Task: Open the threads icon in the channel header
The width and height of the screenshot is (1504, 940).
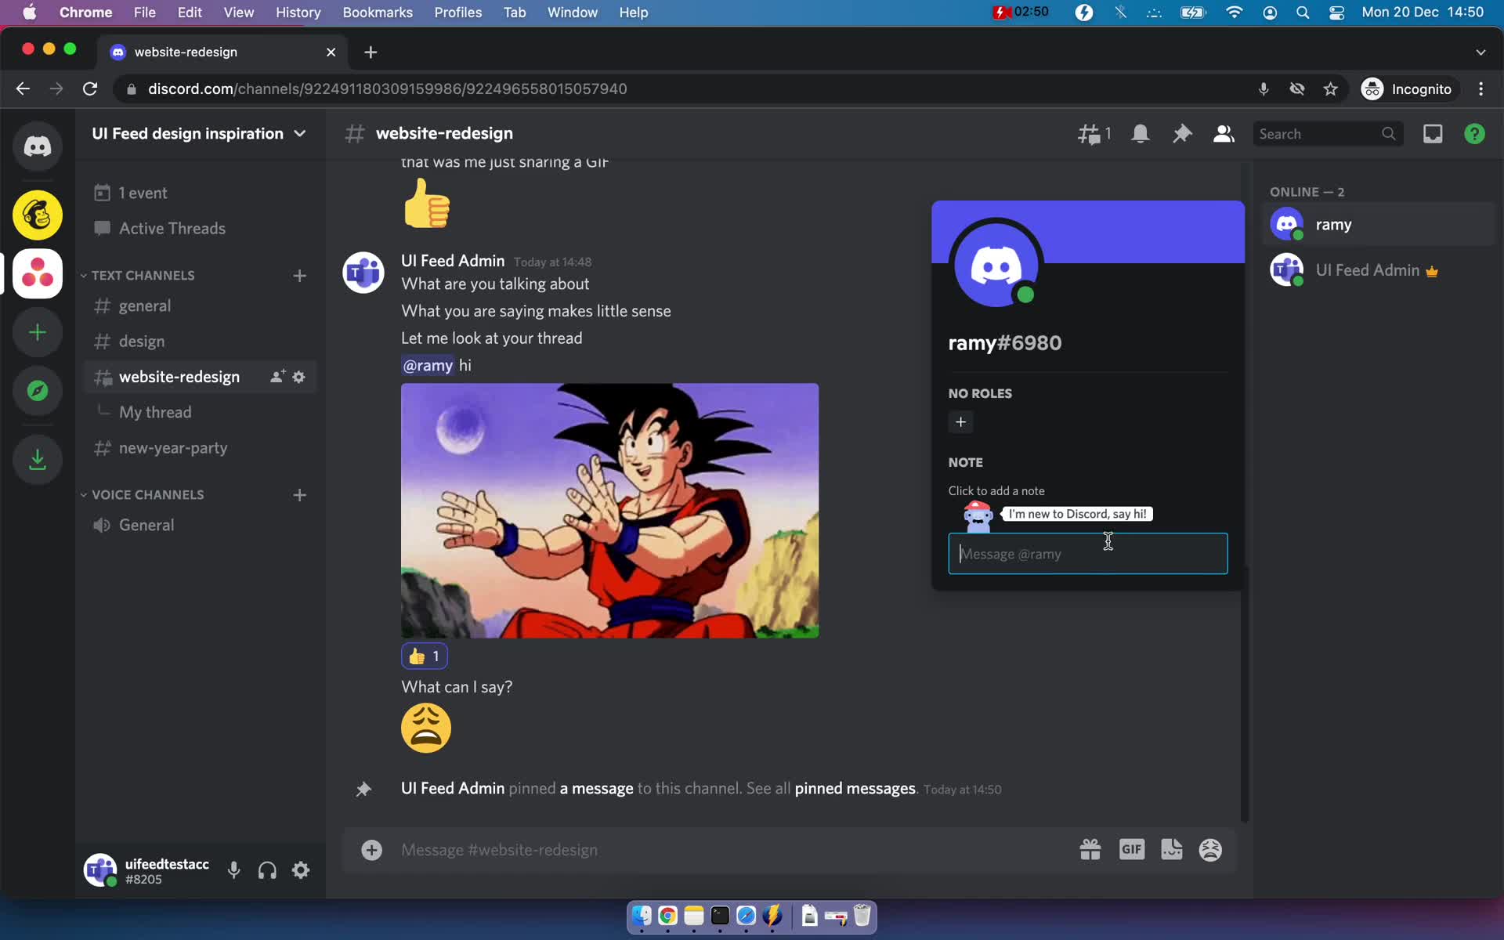Action: (1094, 134)
